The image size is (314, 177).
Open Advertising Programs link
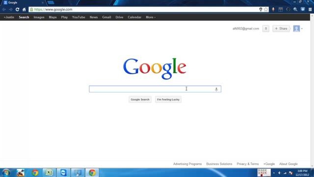coord(187,164)
